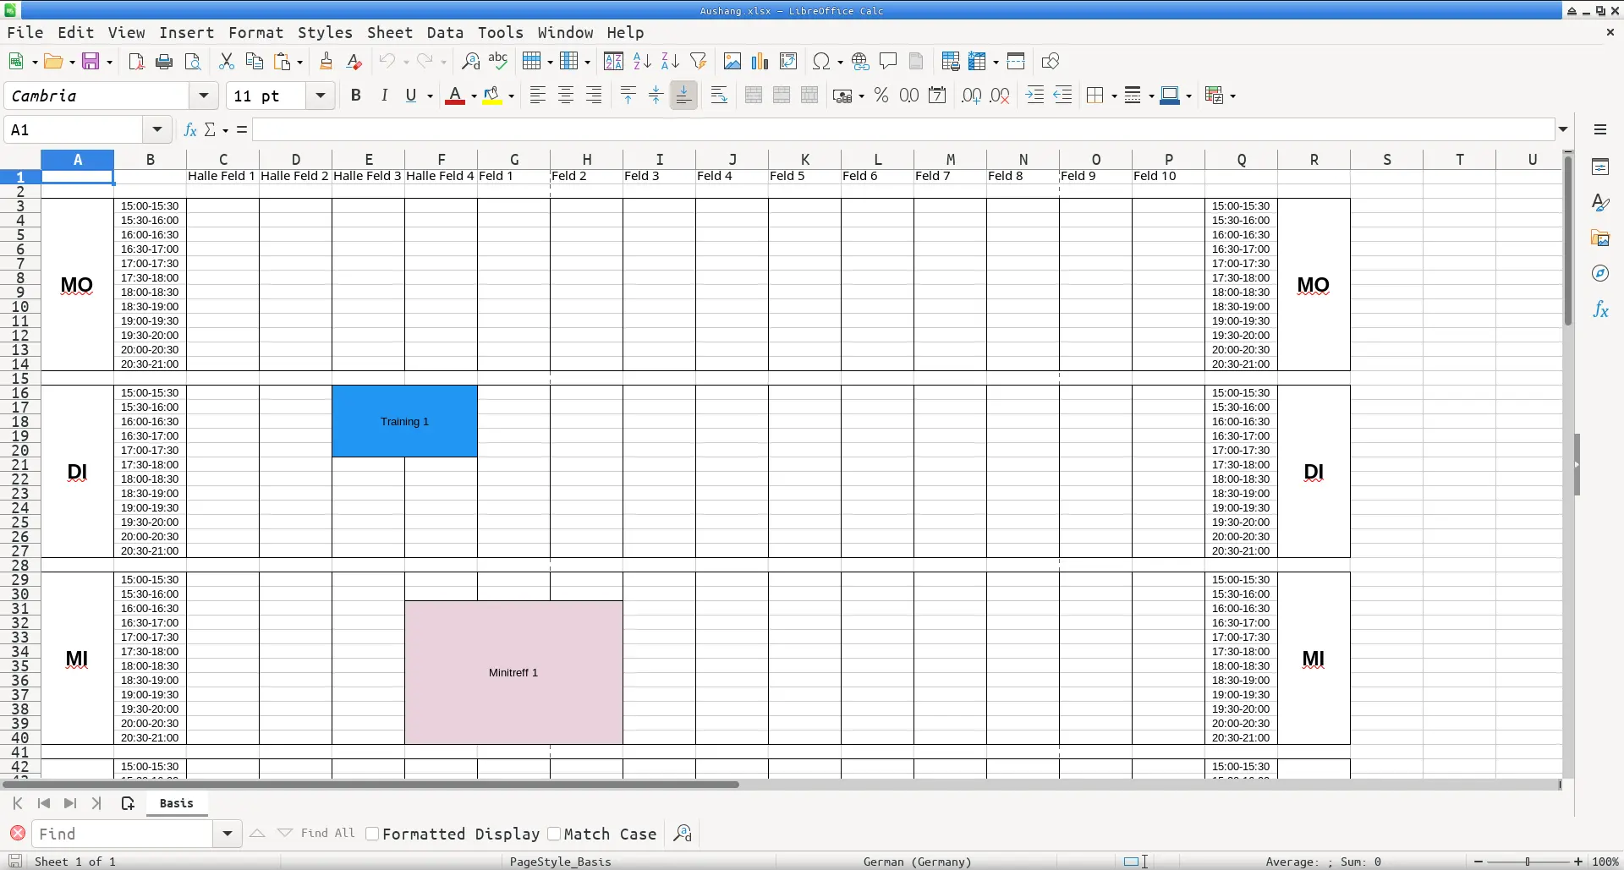1624x870 pixels.
Task: Enable the Formatted Display checkbox
Action: pyautogui.click(x=372, y=834)
